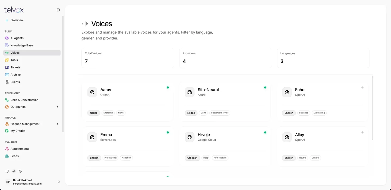Click the Tickets icon
The height and width of the screenshot is (190, 391).
pos(7,67)
